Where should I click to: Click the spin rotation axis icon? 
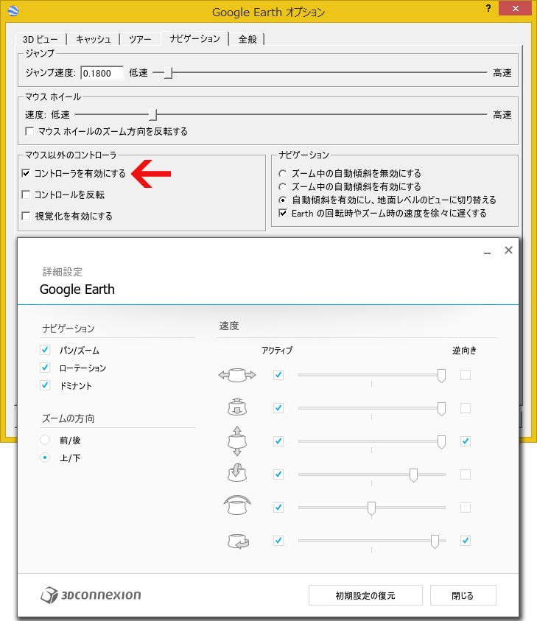238,541
